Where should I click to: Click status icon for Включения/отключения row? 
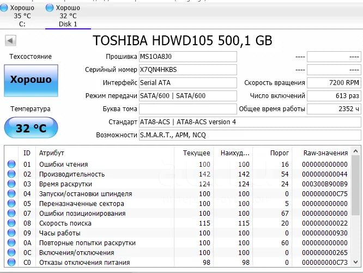[11, 252]
